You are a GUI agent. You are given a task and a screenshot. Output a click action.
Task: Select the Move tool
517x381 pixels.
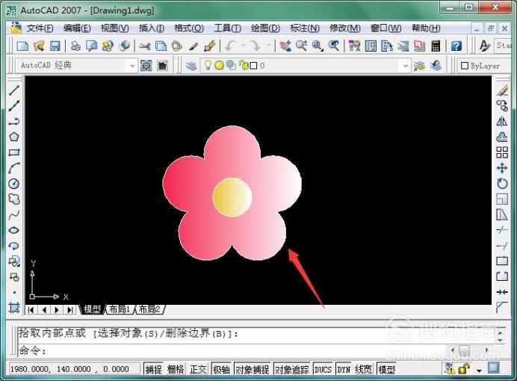502,168
